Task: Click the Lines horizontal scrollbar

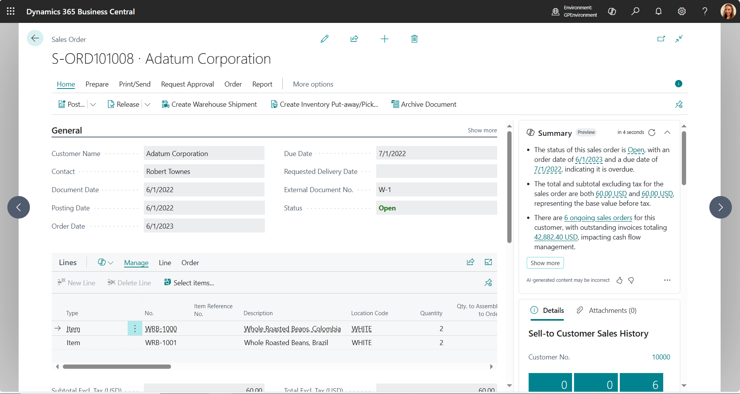Action: (x=117, y=366)
